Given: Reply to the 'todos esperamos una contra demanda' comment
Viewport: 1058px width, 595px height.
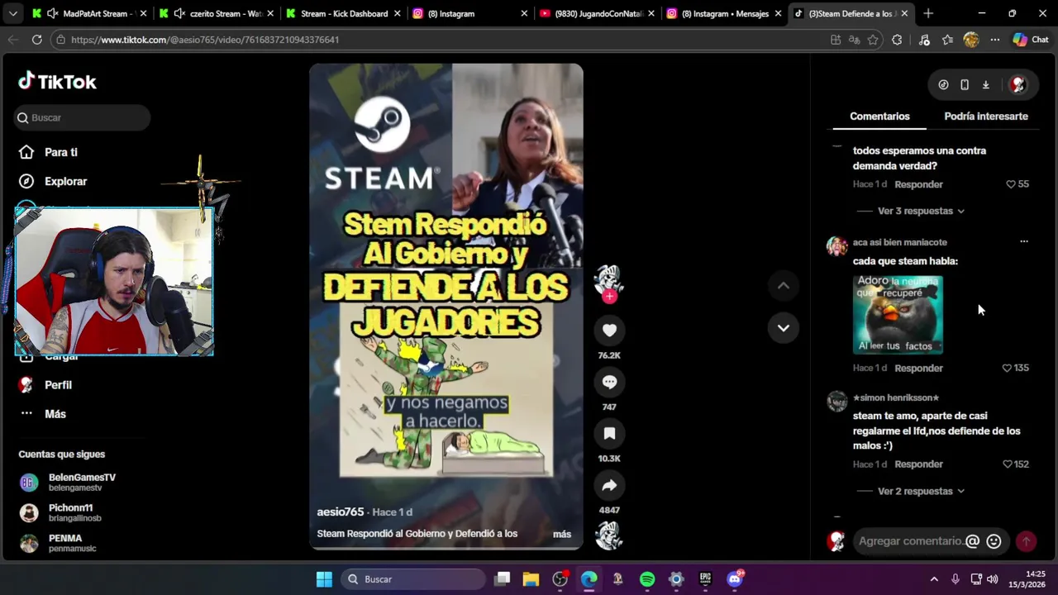Looking at the screenshot, I should pos(918,184).
